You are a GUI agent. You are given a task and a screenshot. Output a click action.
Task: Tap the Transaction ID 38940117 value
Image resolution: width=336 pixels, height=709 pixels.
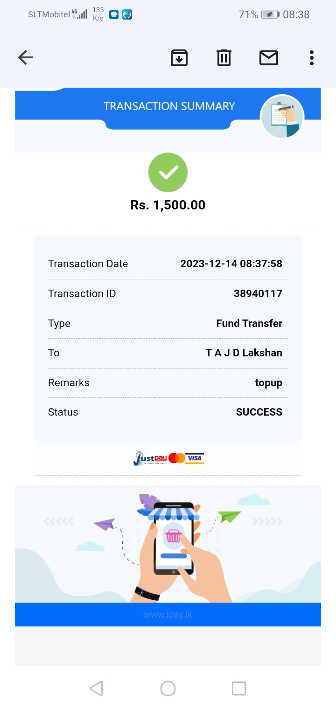pos(258,294)
